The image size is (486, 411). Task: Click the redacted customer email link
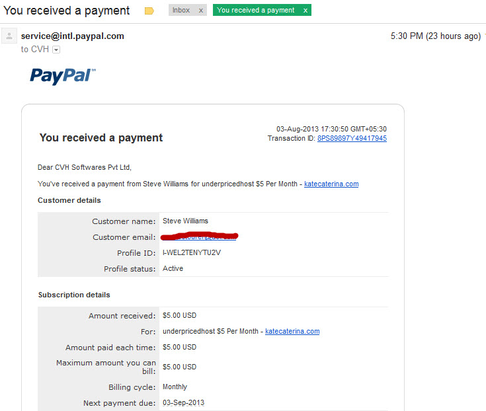coord(199,237)
